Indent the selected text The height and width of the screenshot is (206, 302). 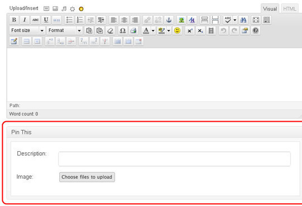(101, 20)
